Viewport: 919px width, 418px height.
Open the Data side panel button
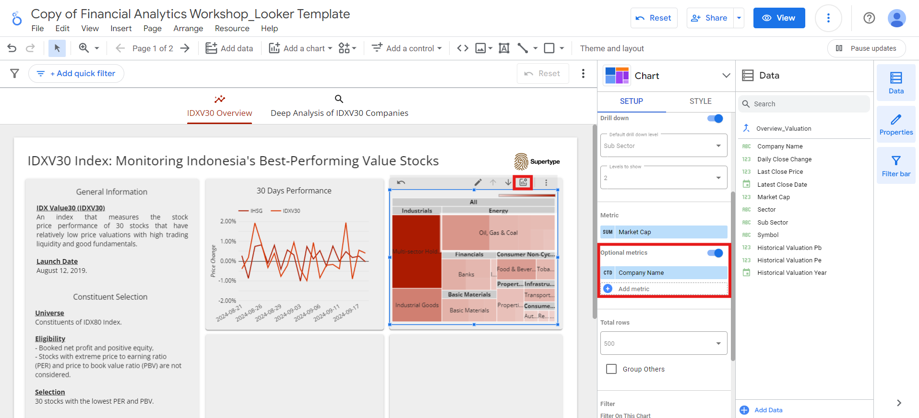click(x=896, y=82)
